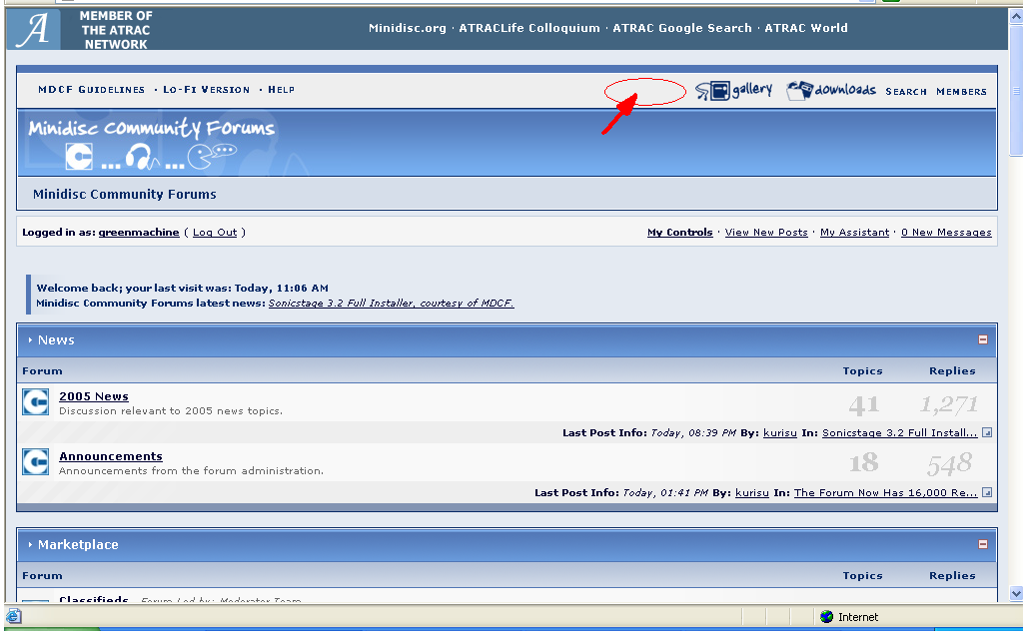The height and width of the screenshot is (639, 1023).
Task: Click the Announcements replies count 548
Action: pyautogui.click(x=950, y=463)
